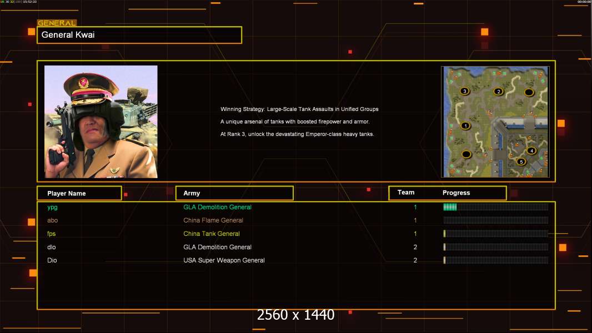Click the minimap start position marker 2
The height and width of the screenshot is (333, 592).
(x=498, y=91)
